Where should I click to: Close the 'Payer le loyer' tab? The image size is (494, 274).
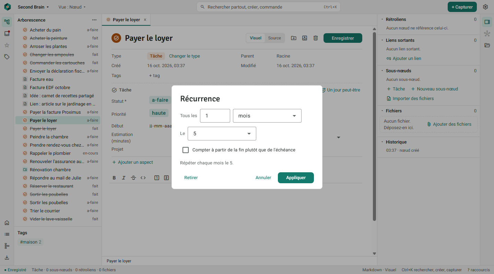(x=145, y=20)
